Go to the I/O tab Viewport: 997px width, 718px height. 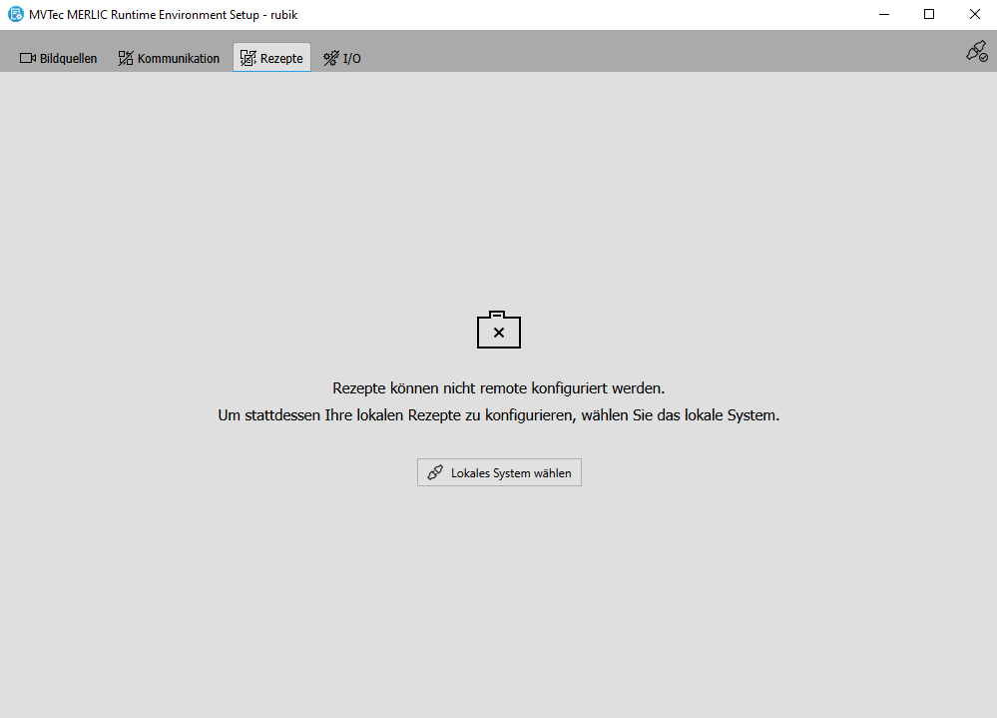pyautogui.click(x=351, y=58)
